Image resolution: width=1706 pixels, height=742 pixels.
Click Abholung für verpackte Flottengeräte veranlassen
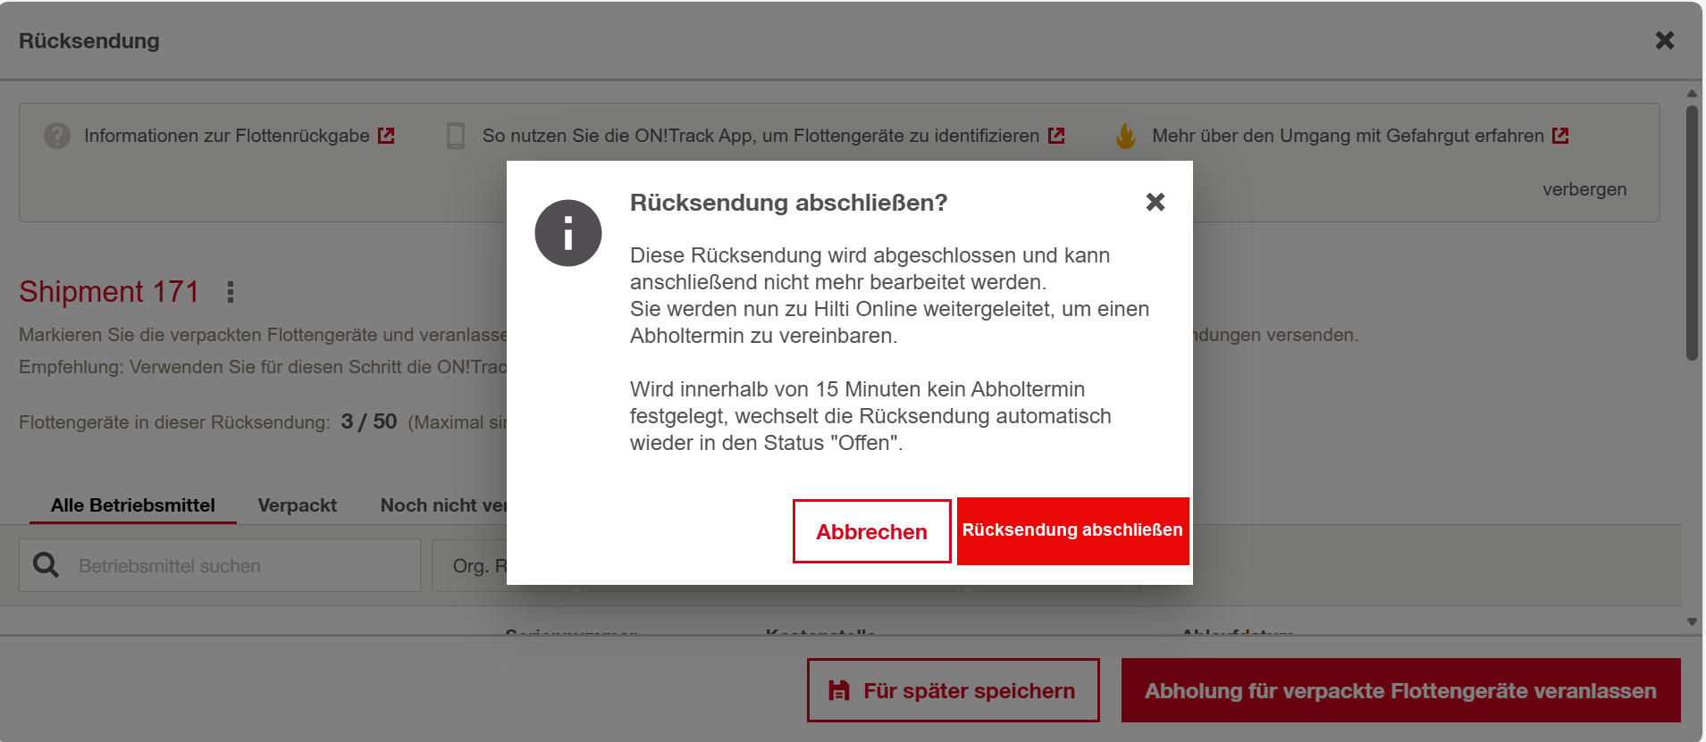1399,690
